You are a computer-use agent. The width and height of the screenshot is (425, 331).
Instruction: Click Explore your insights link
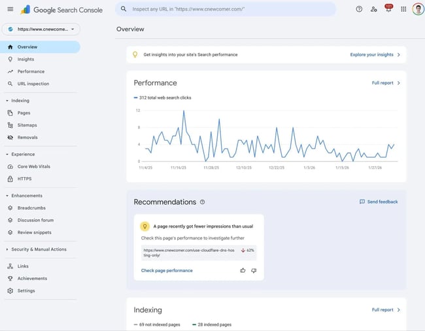tap(371, 54)
